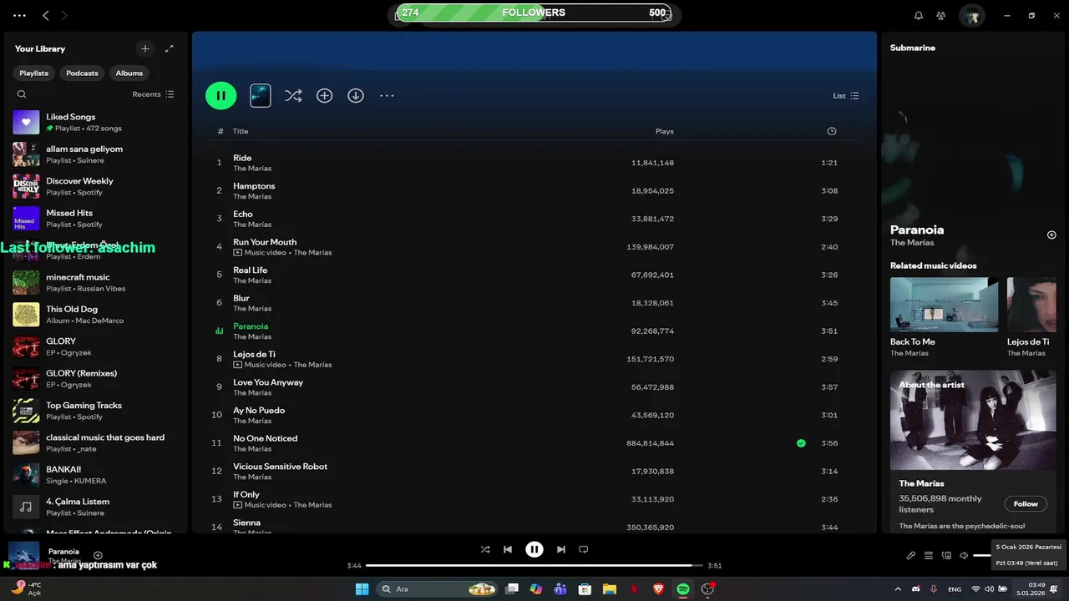1069x601 pixels.
Task: Open the Top Gaming Tracks playlist
Action: point(95,411)
